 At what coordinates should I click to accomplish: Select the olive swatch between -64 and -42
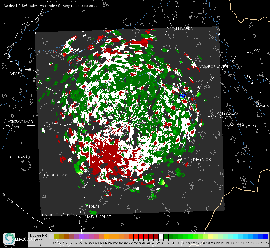tap(57, 236)
